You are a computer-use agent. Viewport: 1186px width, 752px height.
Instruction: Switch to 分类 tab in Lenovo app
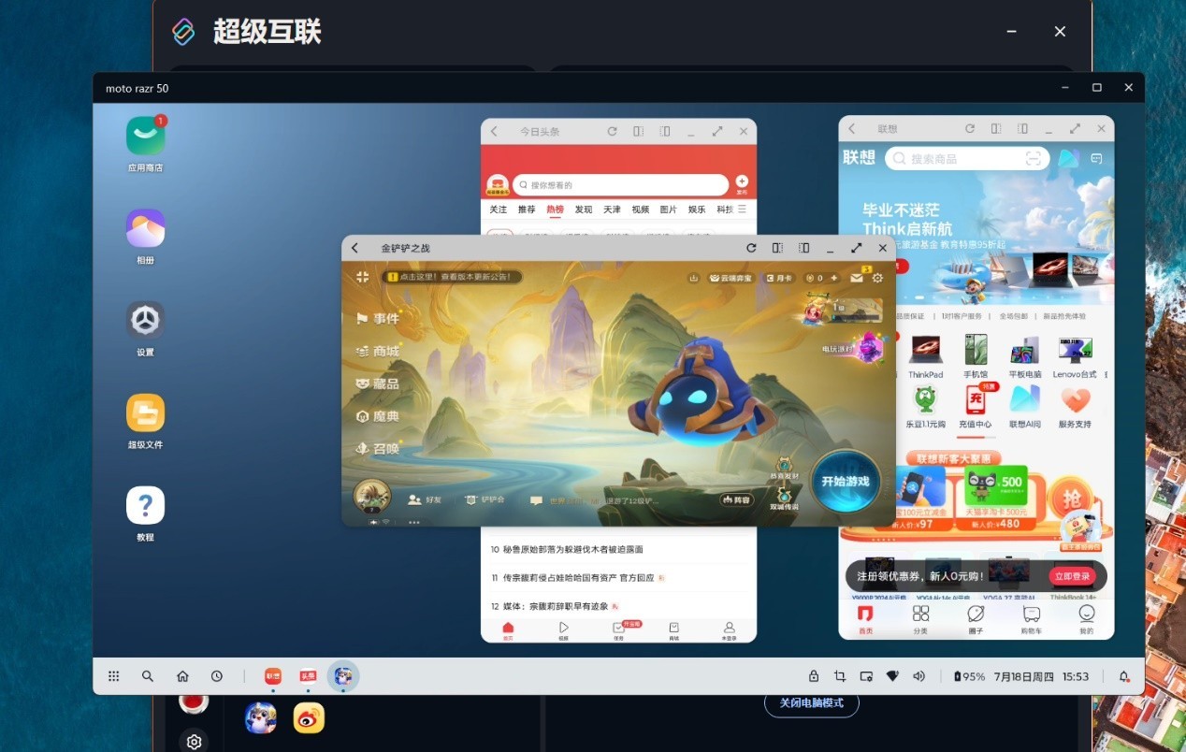pos(920,618)
